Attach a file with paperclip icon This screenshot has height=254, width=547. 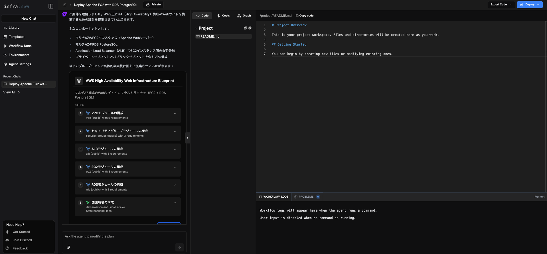pos(68,247)
